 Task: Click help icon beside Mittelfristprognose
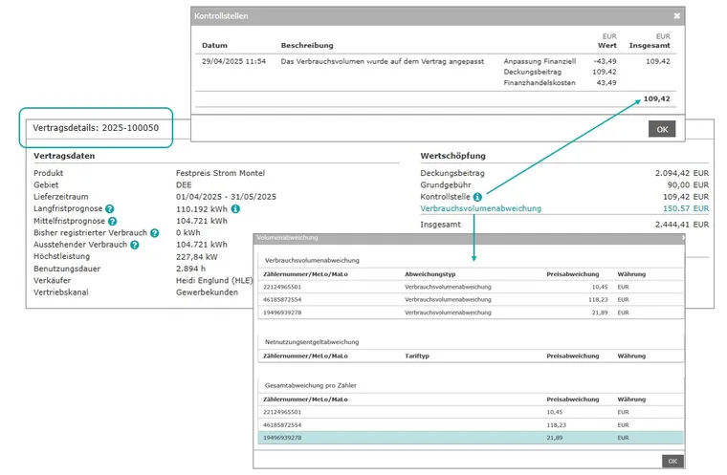(x=111, y=221)
